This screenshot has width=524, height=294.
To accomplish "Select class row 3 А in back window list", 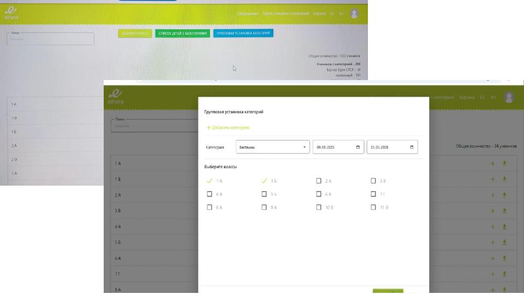I will tap(56, 173).
